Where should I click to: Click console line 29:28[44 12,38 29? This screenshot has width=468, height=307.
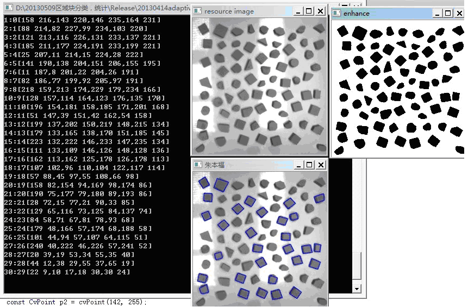coord(69,263)
